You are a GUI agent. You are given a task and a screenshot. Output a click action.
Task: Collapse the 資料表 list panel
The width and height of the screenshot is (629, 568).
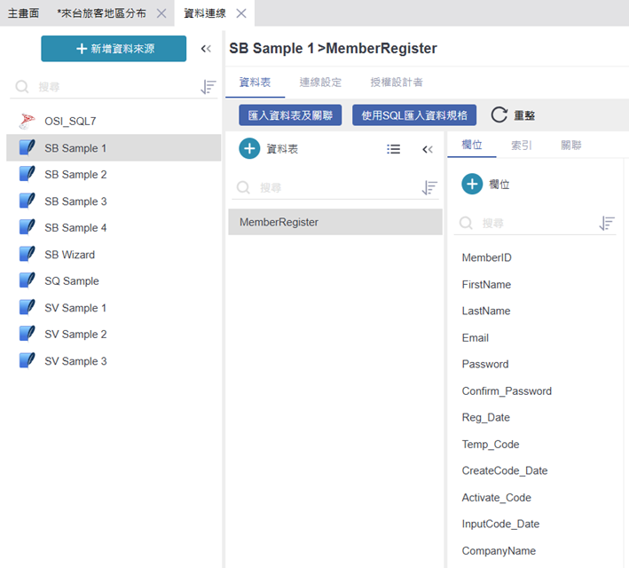(428, 149)
